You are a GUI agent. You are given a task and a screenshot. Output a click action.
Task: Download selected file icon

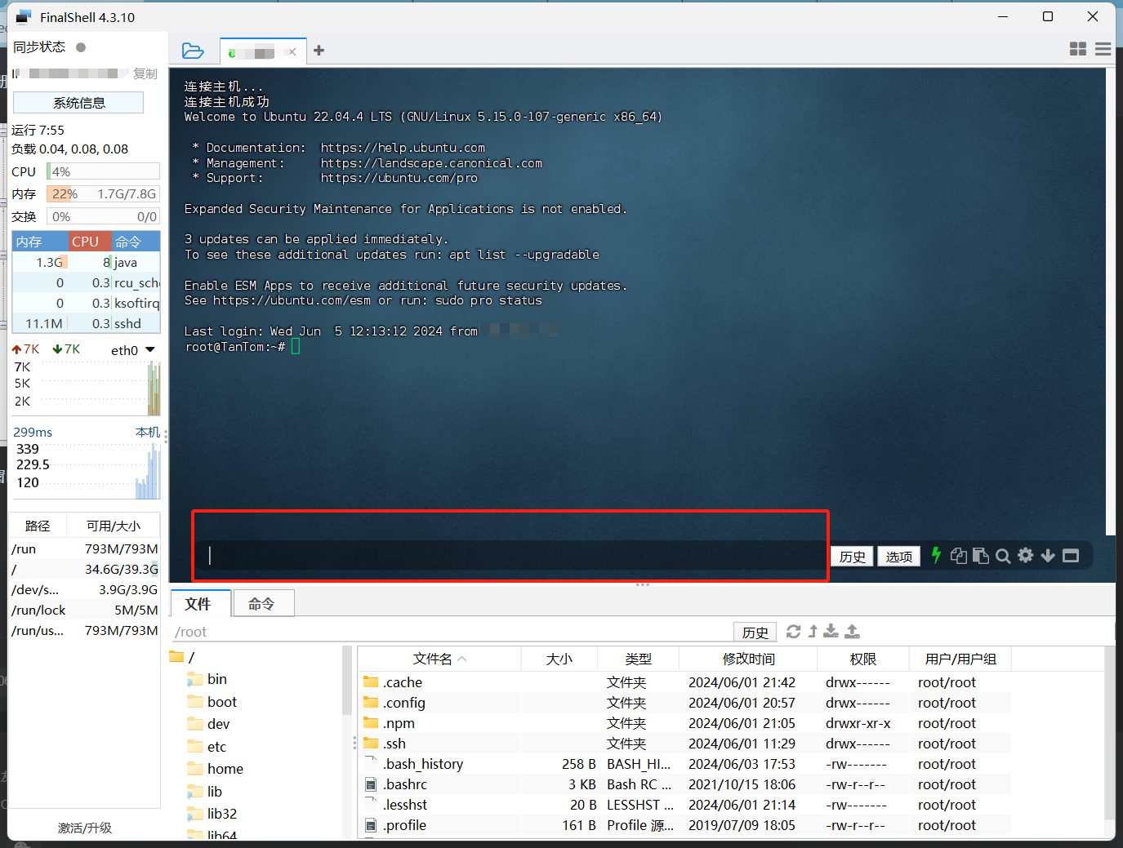(x=831, y=631)
